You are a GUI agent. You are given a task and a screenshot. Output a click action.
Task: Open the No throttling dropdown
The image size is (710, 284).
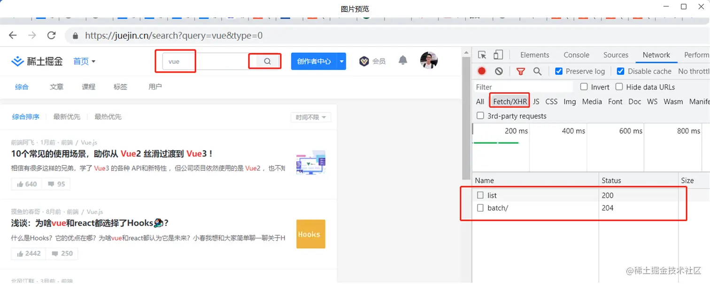pyautogui.click(x=694, y=71)
